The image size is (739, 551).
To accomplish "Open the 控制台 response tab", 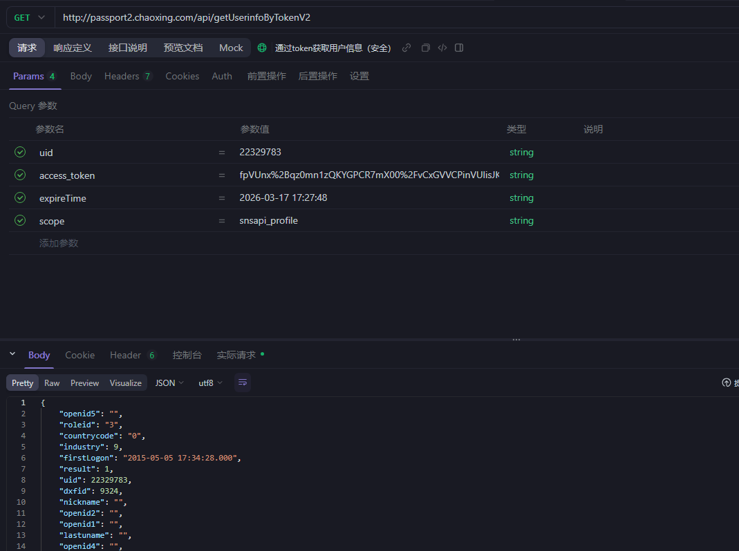I will pos(187,355).
